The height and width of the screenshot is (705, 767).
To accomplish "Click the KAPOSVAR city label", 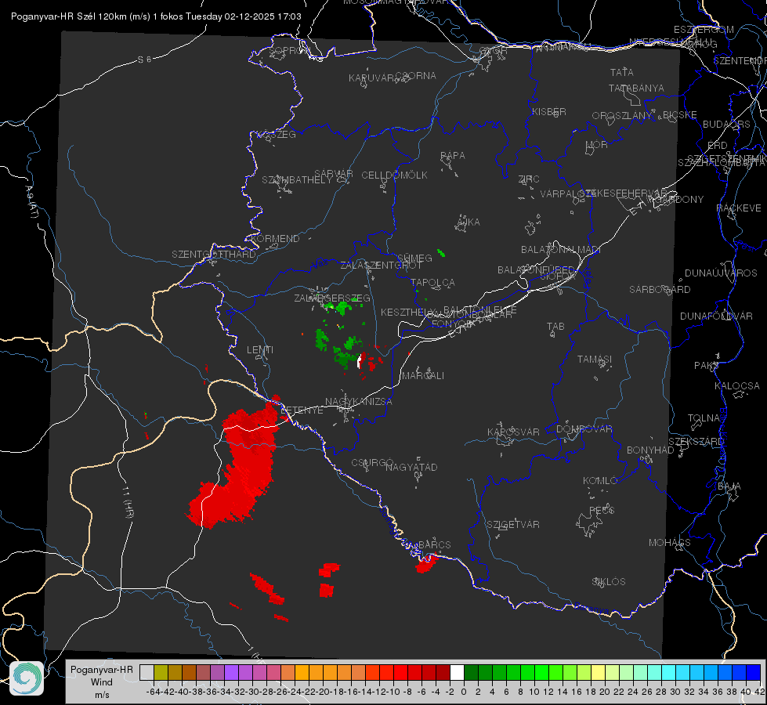I will tap(513, 432).
